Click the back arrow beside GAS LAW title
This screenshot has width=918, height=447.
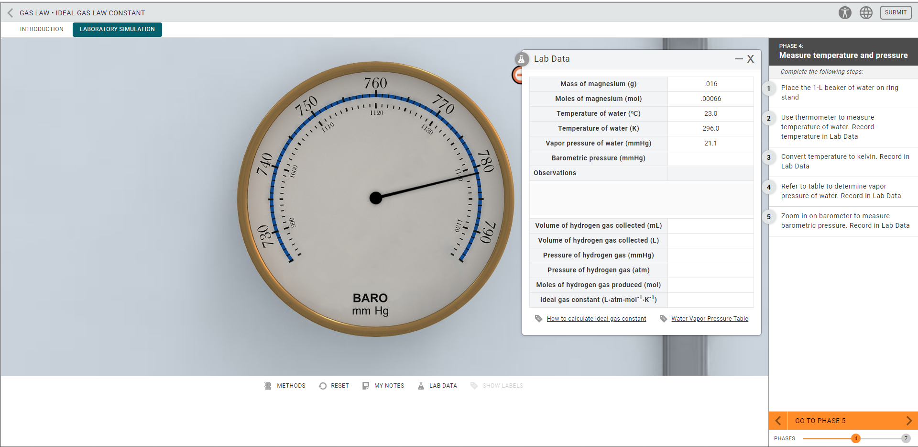pyautogui.click(x=10, y=12)
